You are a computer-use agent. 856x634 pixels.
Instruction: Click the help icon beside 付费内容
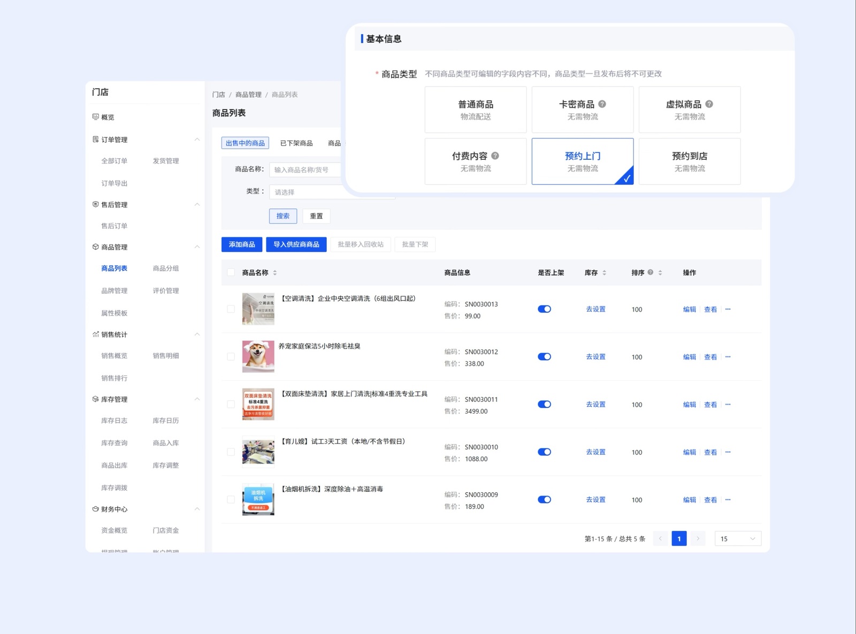pyautogui.click(x=495, y=156)
